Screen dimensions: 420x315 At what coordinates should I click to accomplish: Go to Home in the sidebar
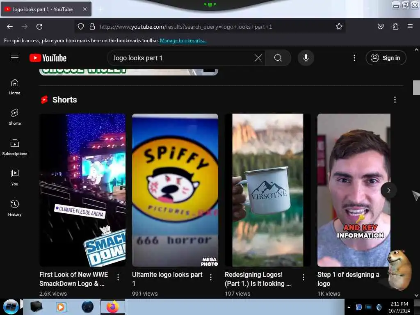[15, 87]
